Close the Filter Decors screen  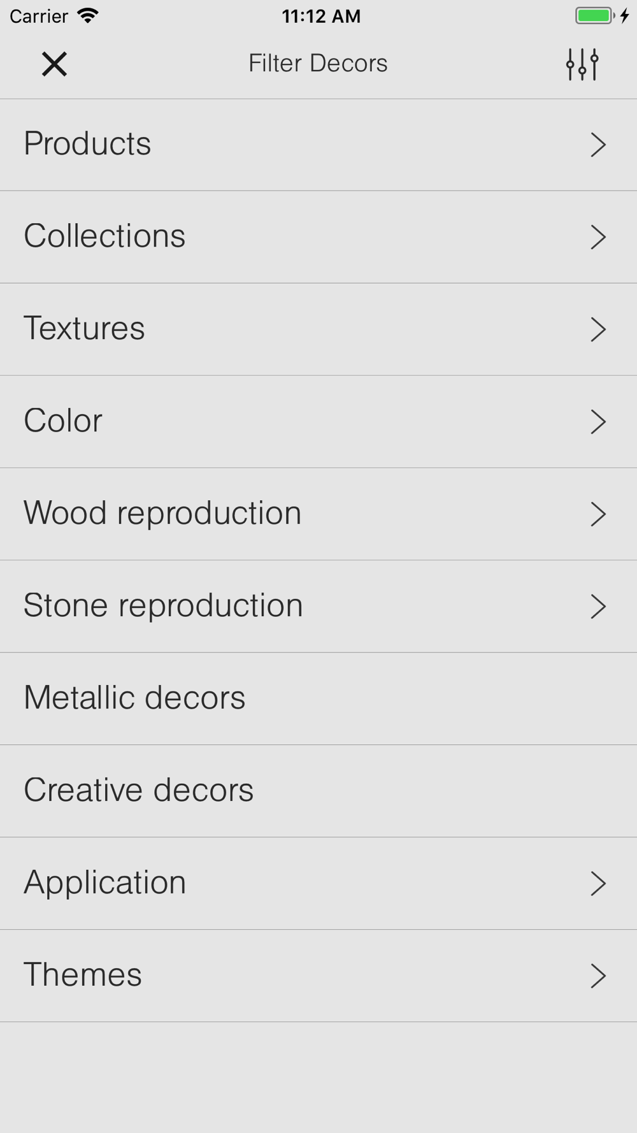click(55, 64)
